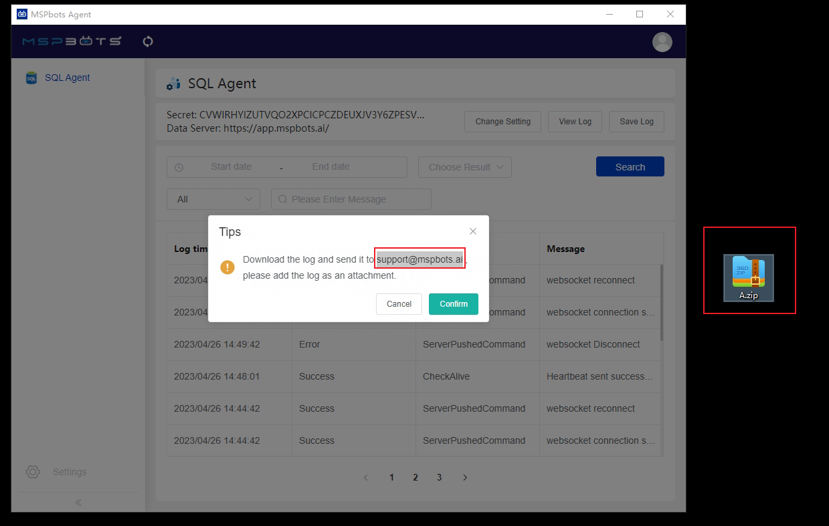Open the Settings gear in sidebar
This screenshot has width=829, height=526.
pos(33,472)
